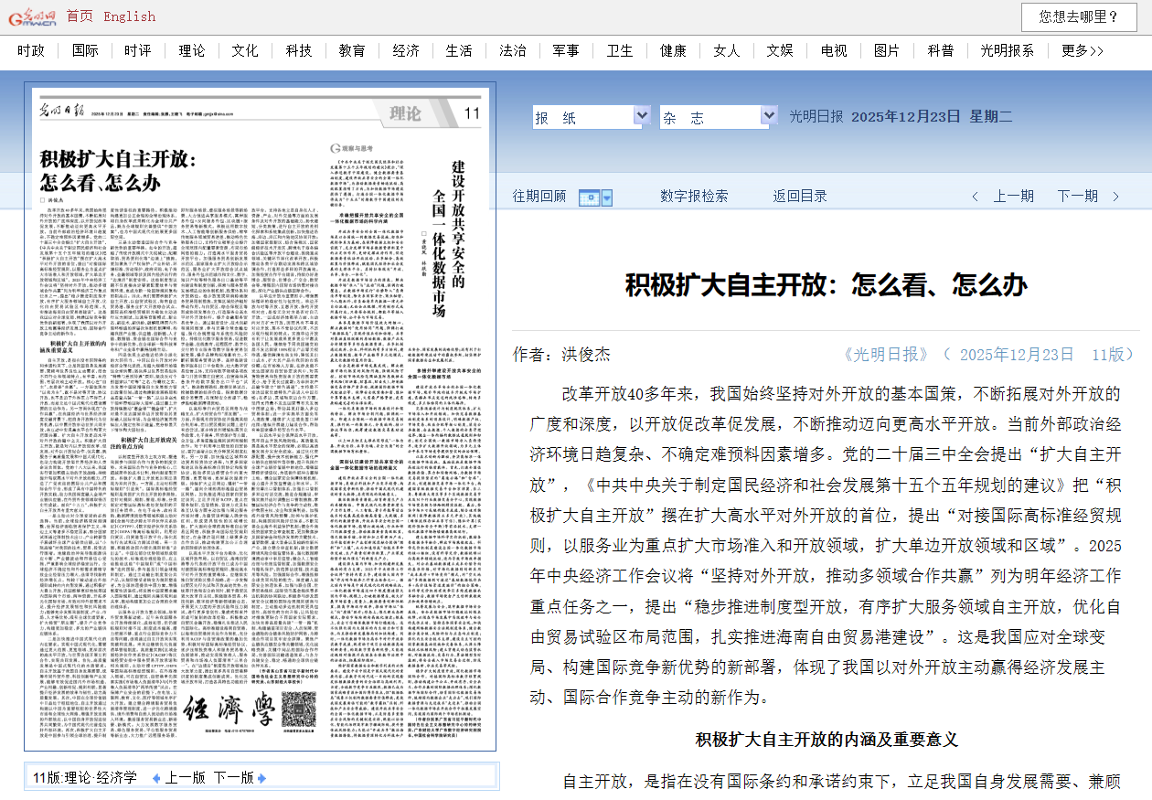Click the blue right arrow beside 下一版
This screenshot has width=1152, height=800.
pos(262,778)
